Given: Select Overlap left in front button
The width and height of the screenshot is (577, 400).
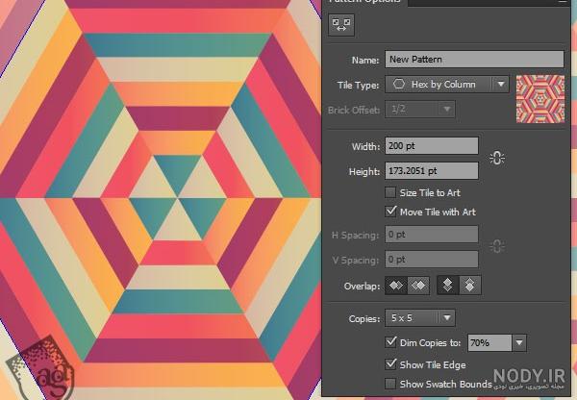Looking at the screenshot, I should point(396,286).
